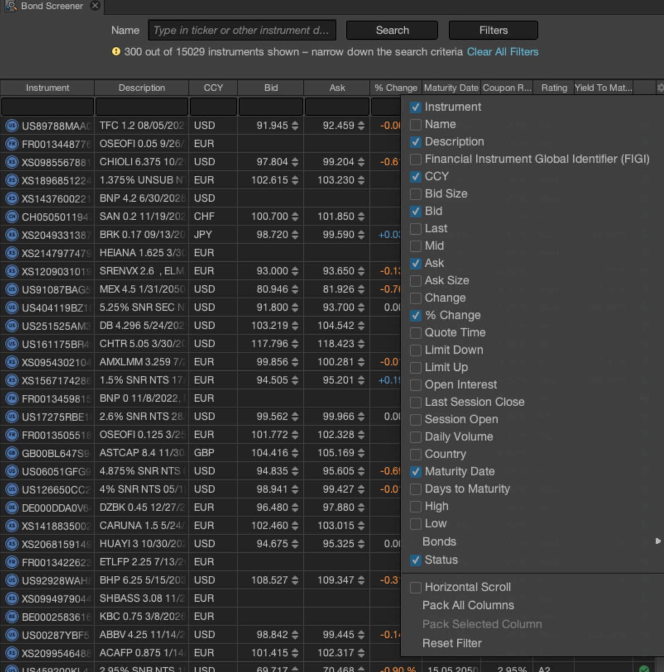Uncheck the Maturity Date column checkbox

[x=416, y=472]
